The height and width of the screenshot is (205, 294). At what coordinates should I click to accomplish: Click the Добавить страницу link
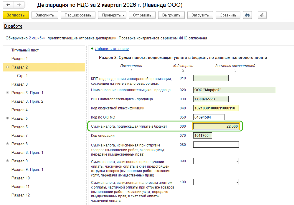112,49
